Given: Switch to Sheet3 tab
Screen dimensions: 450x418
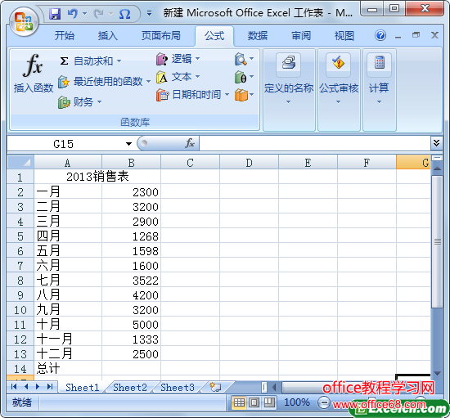Looking at the screenshot, I should tap(177, 387).
